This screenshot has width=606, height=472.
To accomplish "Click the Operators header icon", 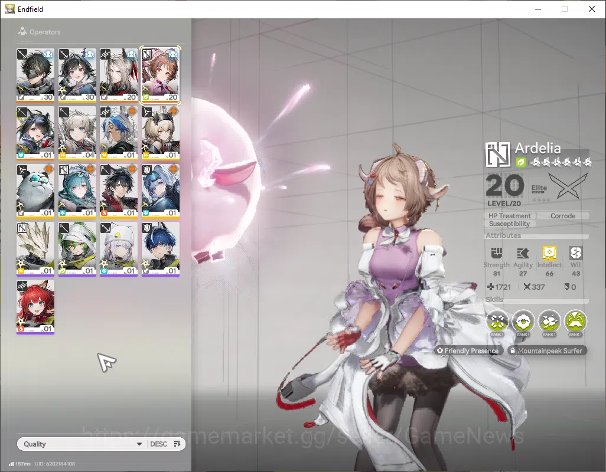I will (22, 31).
